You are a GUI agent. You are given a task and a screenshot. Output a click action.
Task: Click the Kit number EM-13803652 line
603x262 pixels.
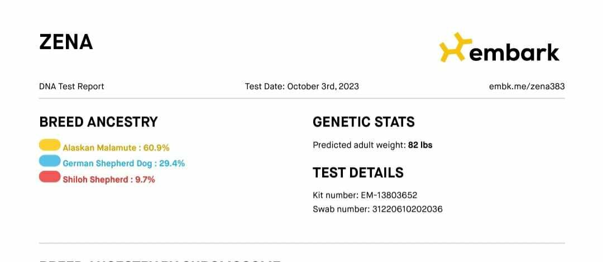point(365,195)
